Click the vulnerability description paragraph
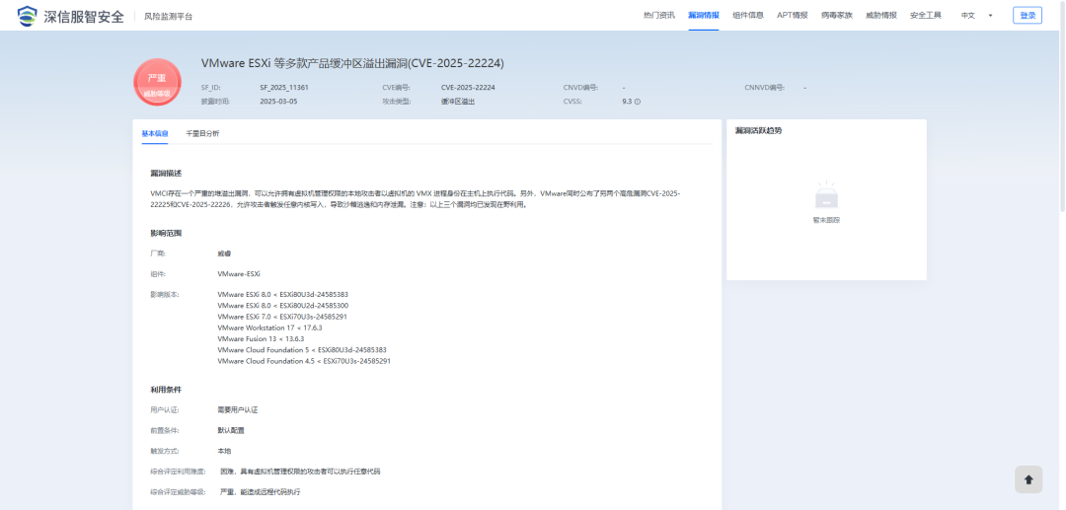The width and height of the screenshot is (1066, 510). click(x=416, y=199)
